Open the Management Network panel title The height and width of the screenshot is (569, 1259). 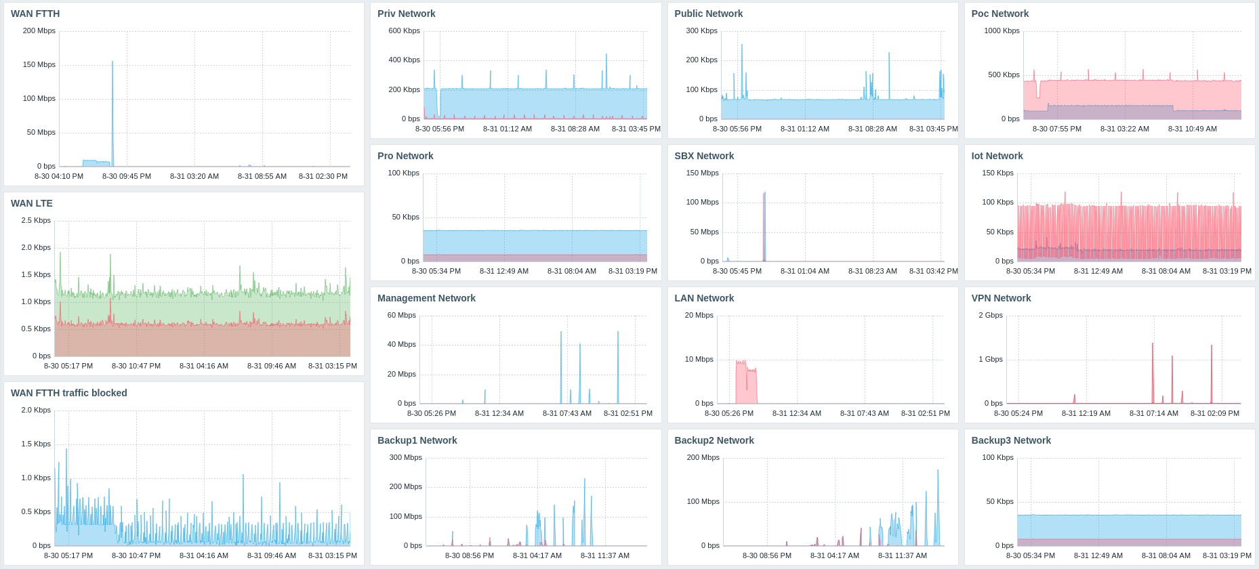[x=426, y=298]
